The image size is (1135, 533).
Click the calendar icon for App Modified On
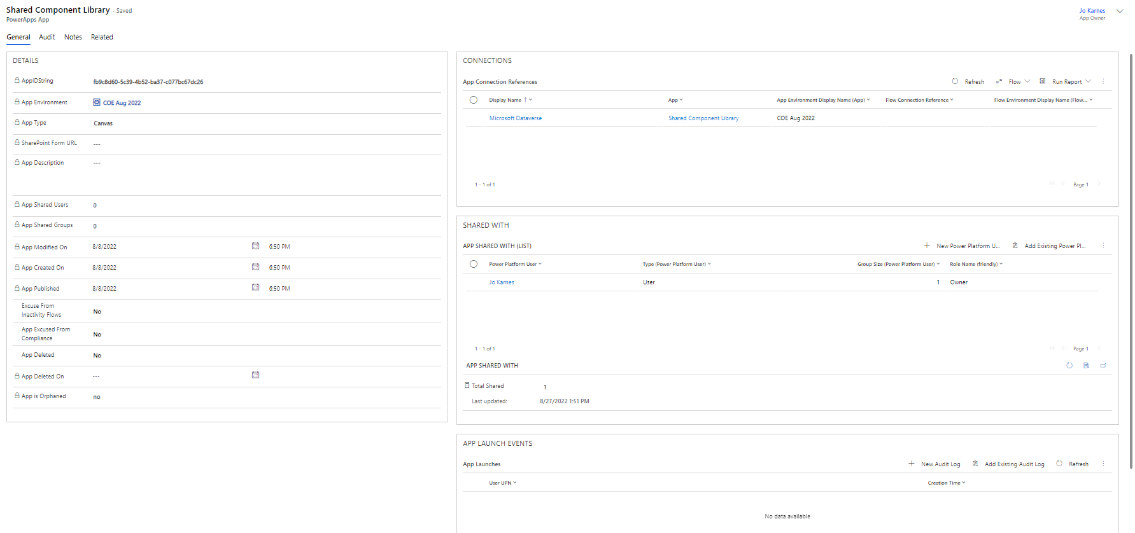255,246
